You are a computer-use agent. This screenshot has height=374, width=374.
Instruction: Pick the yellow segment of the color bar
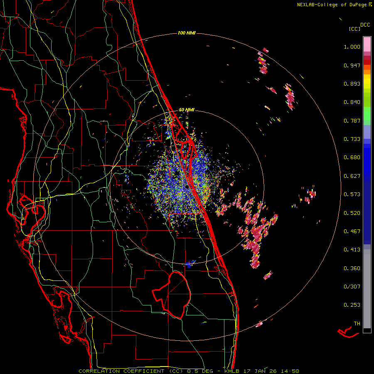(x=367, y=82)
